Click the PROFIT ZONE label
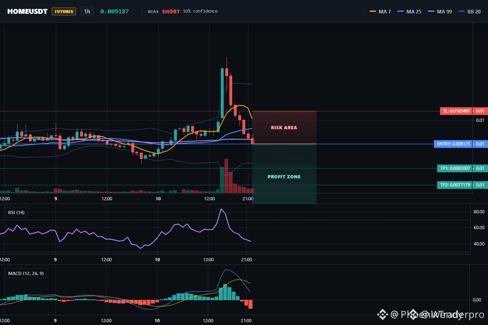This screenshot has height=325, width=488. pyautogui.click(x=284, y=177)
